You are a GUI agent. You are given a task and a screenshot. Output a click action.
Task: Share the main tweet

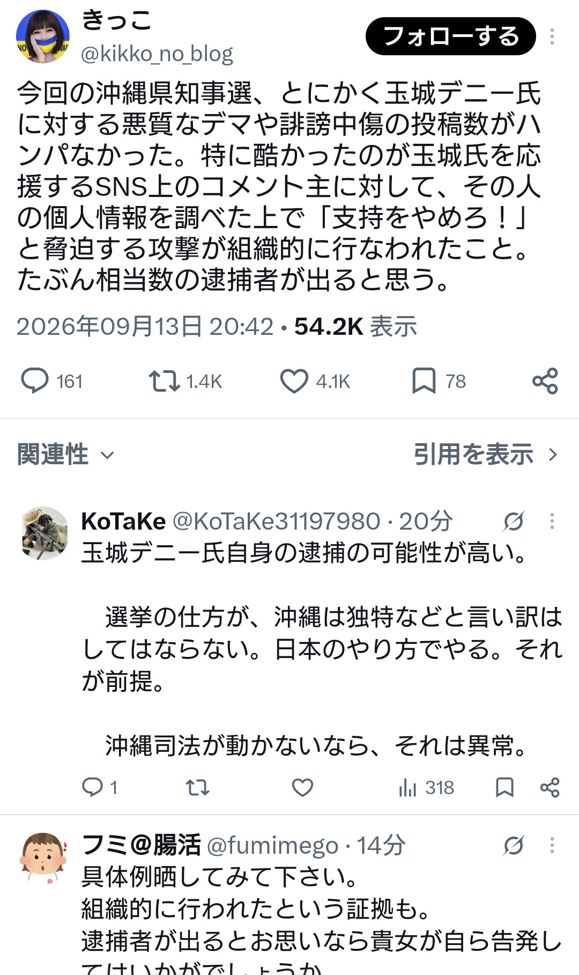pyautogui.click(x=545, y=381)
